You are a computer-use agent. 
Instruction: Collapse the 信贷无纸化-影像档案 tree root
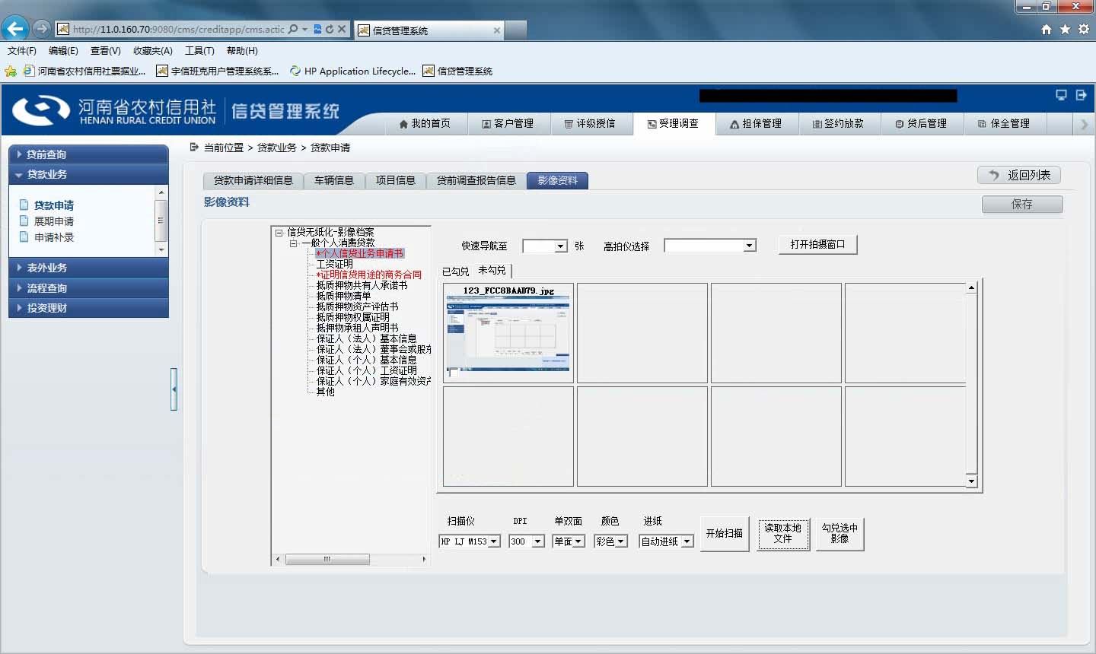279,233
